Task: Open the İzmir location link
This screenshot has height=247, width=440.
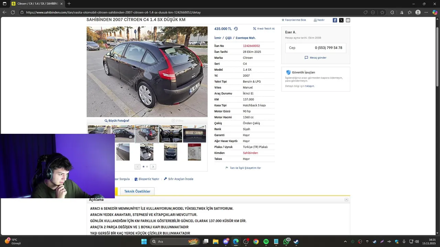Action: [x=218, y=38]
